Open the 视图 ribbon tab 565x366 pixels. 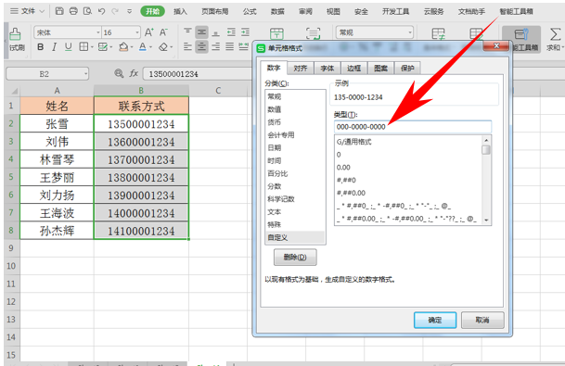click(x=333, y=11)
